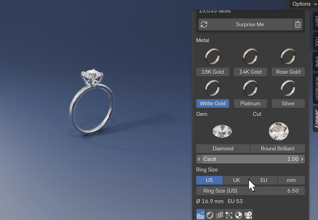This screenshot has height=220, width=318.
Task: Select the three bars icon
Action: [219, 215]
